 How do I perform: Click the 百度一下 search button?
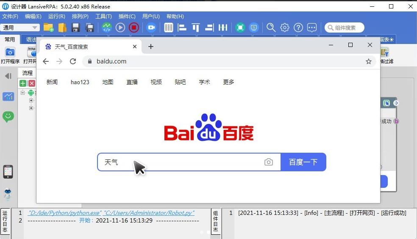(303, 162)
